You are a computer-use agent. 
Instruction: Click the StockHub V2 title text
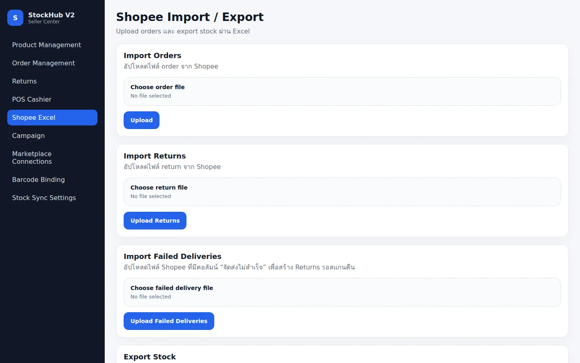click(51, 15)
